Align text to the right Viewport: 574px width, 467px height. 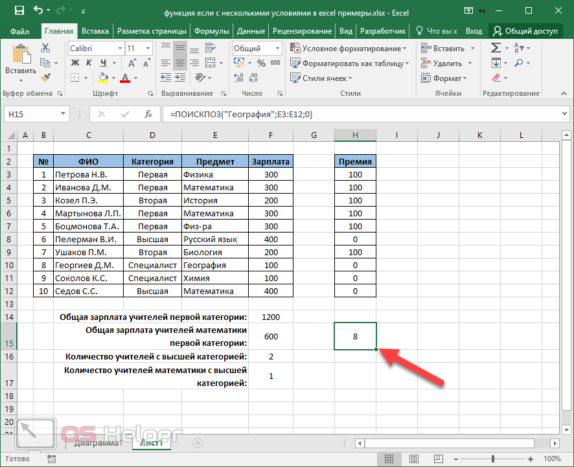[x=194, y=63]
